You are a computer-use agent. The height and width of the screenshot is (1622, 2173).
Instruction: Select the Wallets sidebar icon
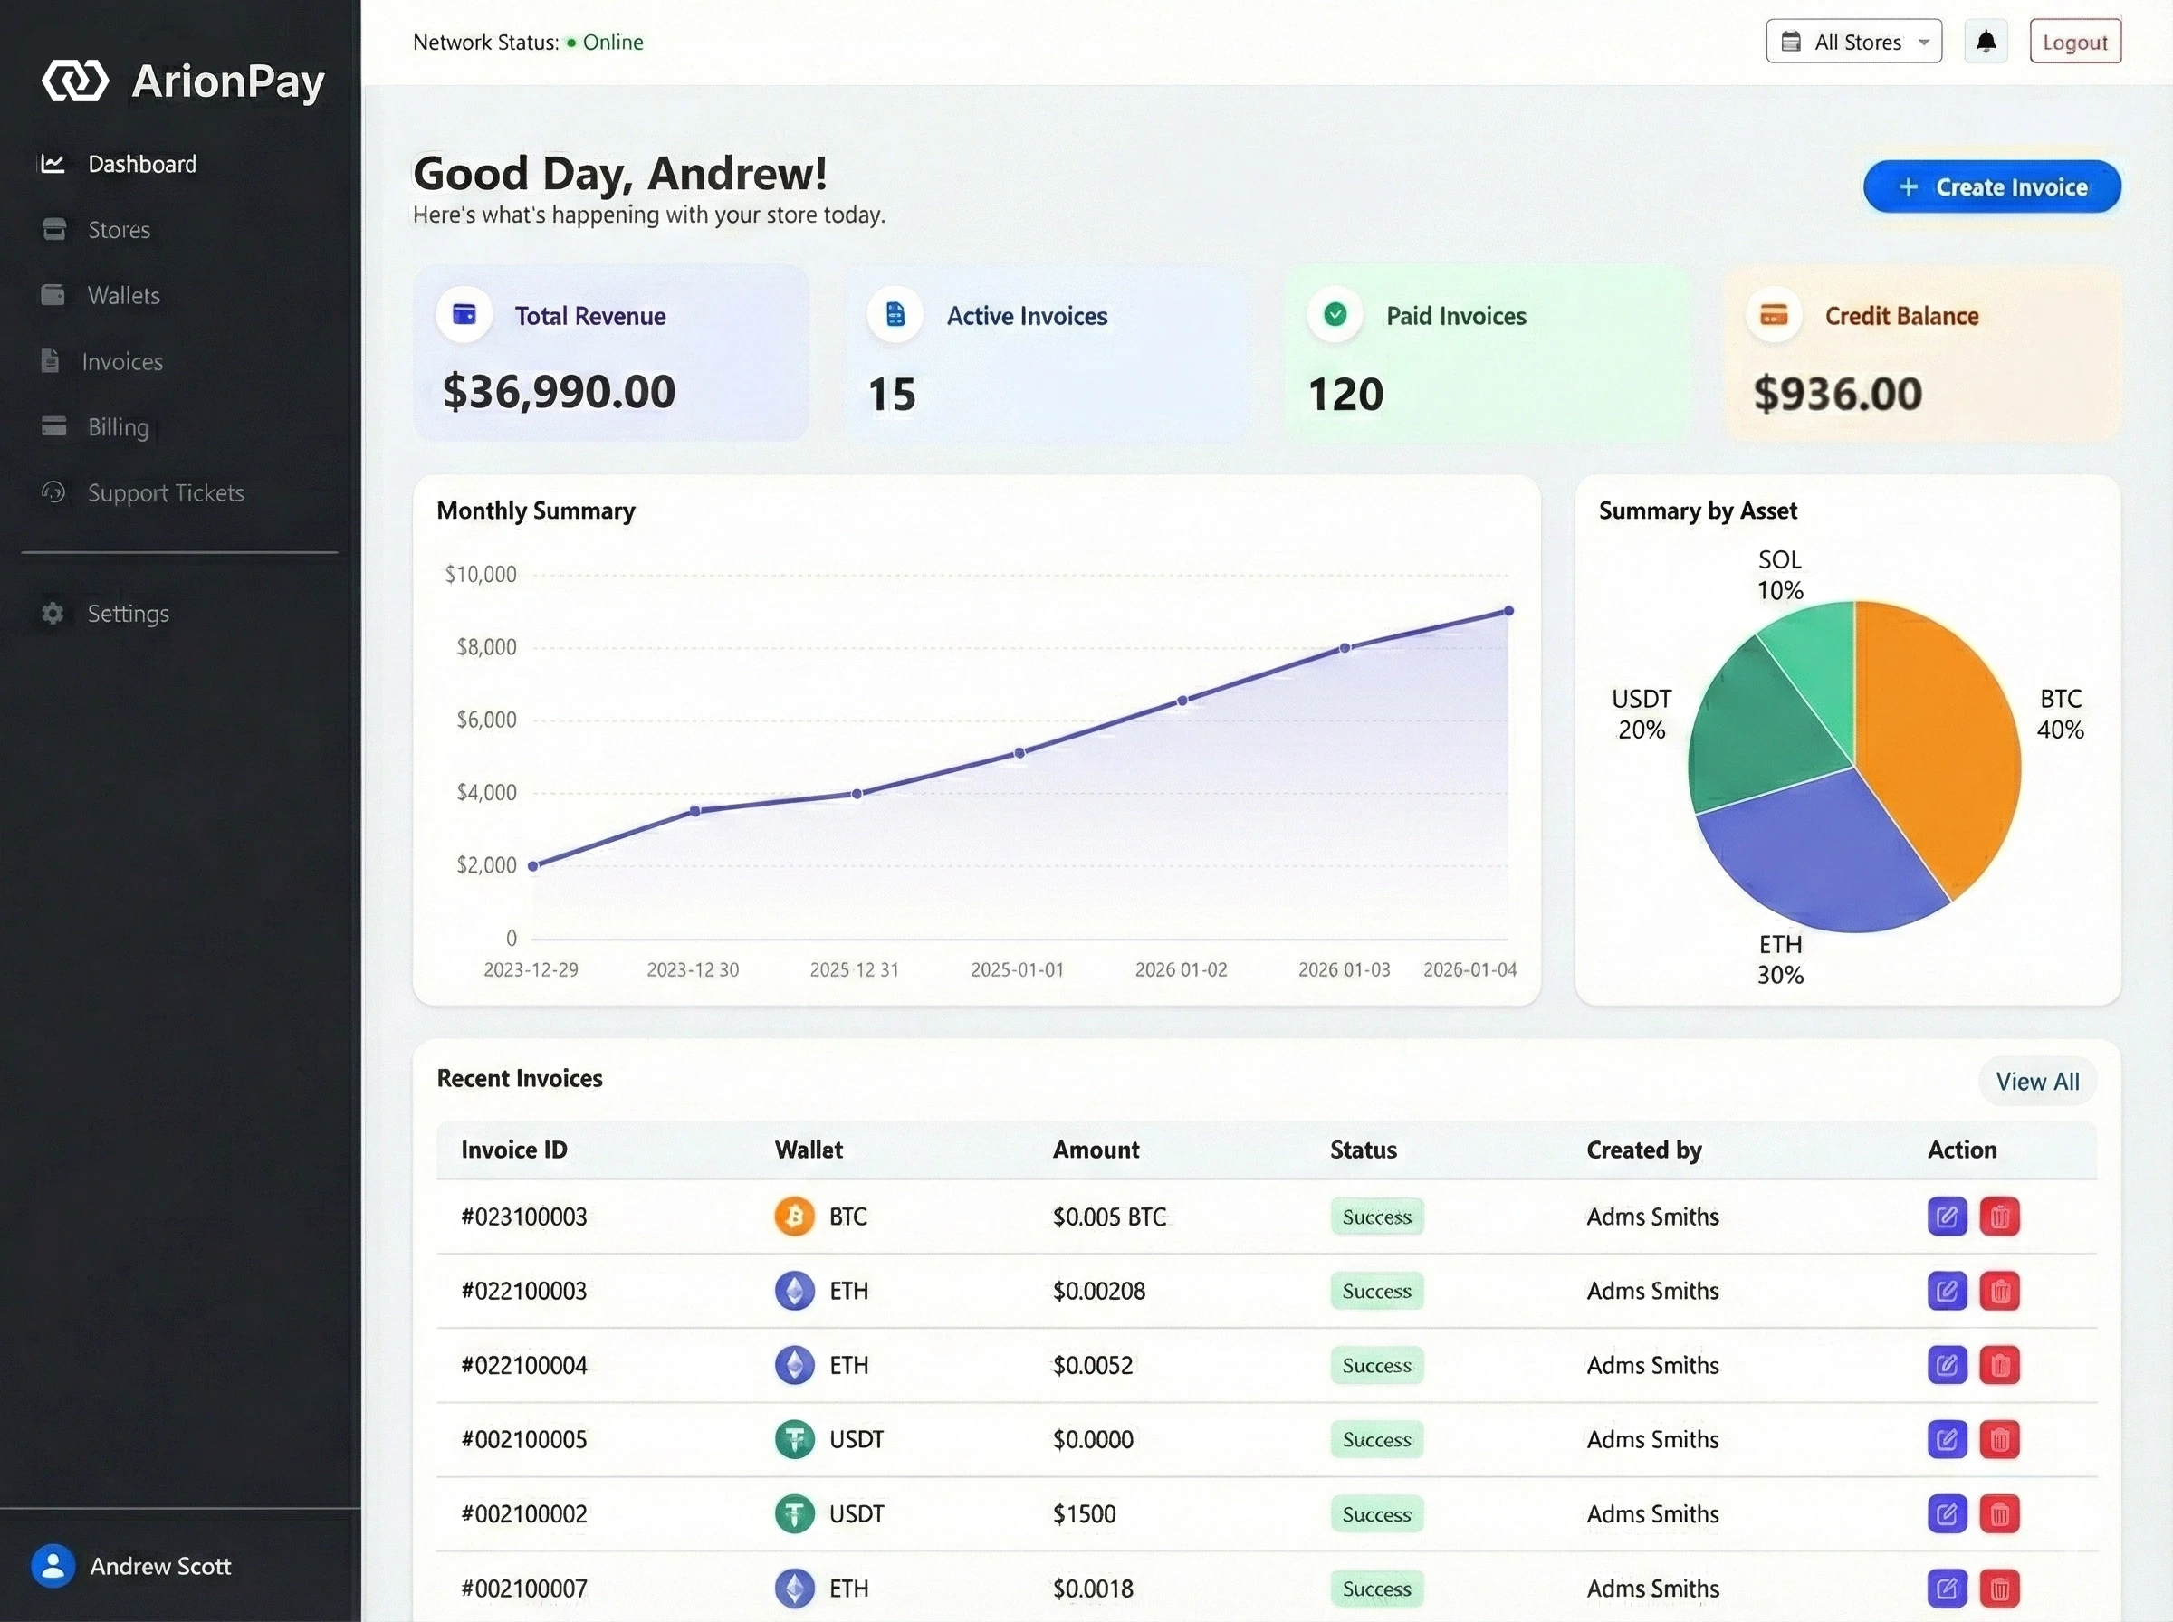[53, 294]
